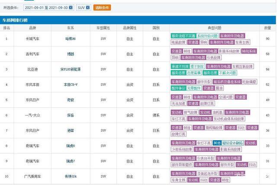This screenshot has height=185, width=277.
Task: Select brand cell 广汽乘用车
Action: (32, 176)
